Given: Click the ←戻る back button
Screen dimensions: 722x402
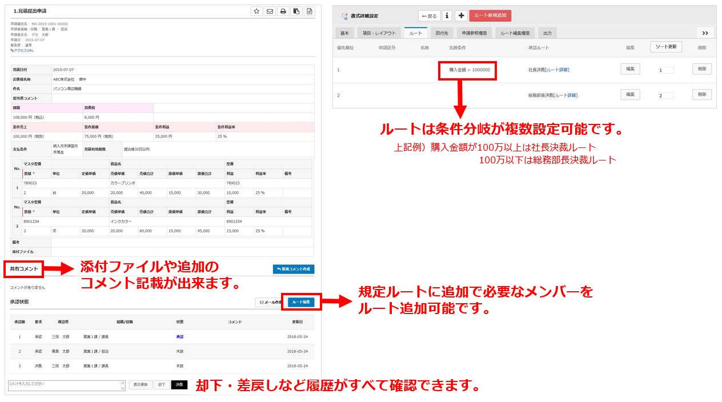Looking at the screenshot, I should (429, 16).
